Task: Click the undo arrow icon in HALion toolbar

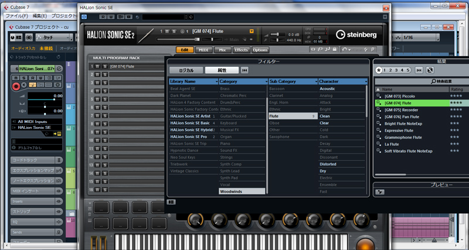Action: (x=345, y=49)
